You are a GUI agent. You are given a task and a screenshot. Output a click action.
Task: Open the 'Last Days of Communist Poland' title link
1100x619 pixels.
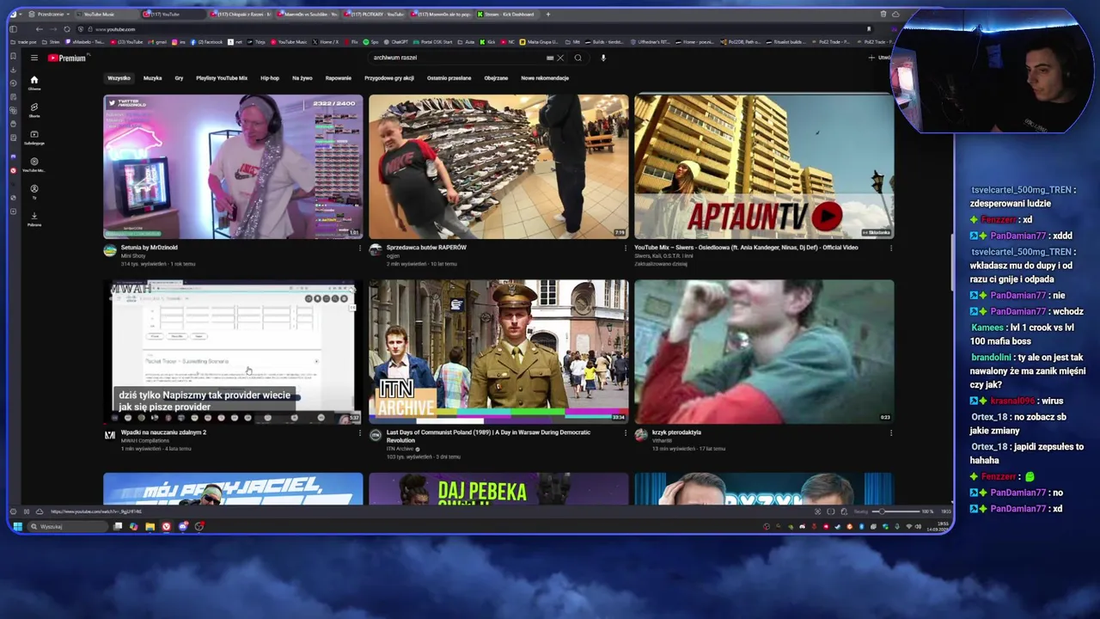[488, 436]
